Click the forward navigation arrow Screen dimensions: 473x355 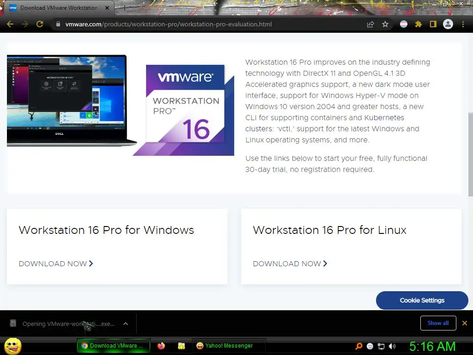[25, 24]
